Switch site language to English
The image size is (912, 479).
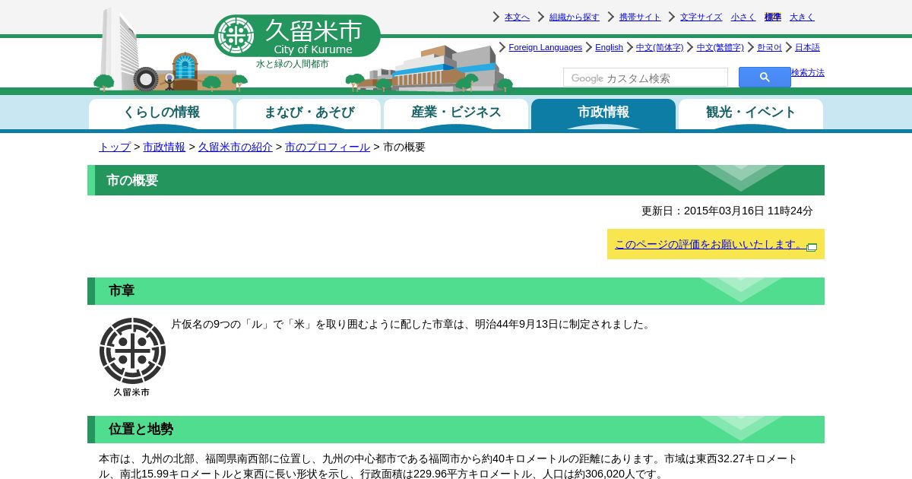[609, 47]
